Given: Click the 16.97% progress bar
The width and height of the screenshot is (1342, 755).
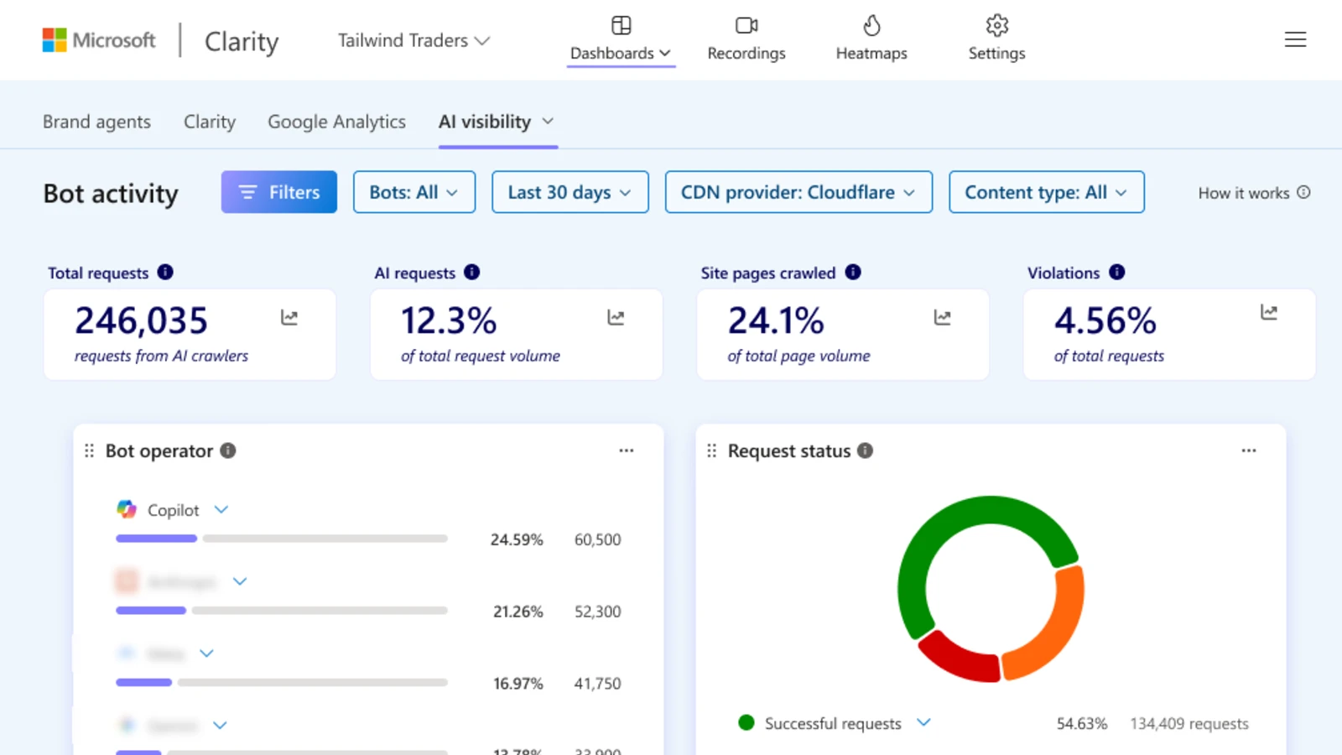Looking at the screenshot, I should point(282,682).
